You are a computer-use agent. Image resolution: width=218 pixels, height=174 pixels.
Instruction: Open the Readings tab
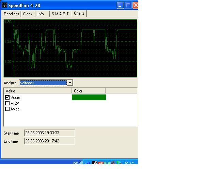pos(11,14)
